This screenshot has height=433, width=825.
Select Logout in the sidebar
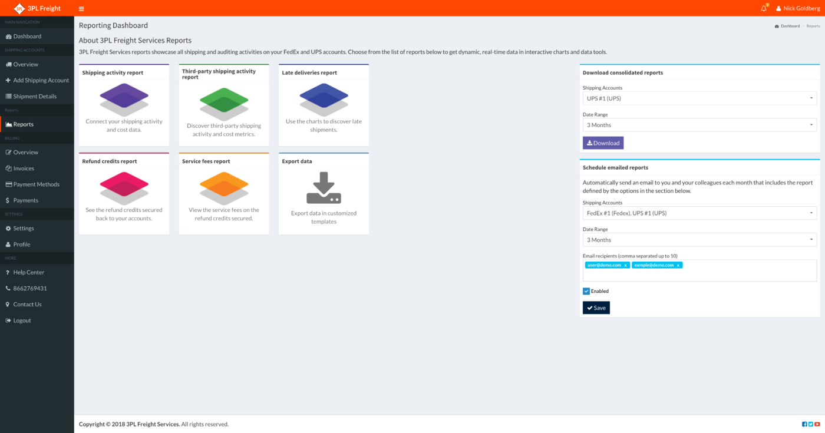pyautogui.click(x=37, y=320)
